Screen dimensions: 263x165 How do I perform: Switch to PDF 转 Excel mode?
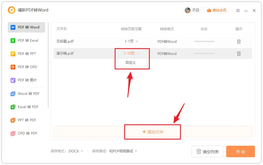26,41
